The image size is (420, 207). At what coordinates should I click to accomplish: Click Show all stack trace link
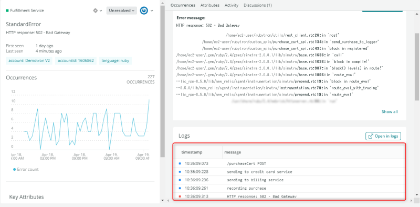coord(390,111)
